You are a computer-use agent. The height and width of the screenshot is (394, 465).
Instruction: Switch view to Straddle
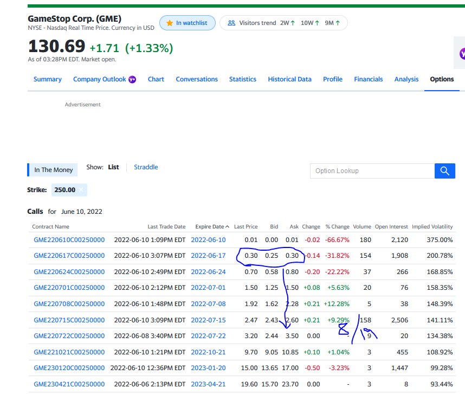[146, 167]
